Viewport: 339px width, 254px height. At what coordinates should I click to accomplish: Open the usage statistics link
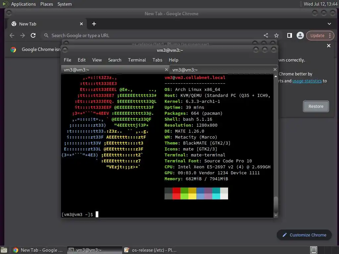pyautogui.click(x=307, y=81)
